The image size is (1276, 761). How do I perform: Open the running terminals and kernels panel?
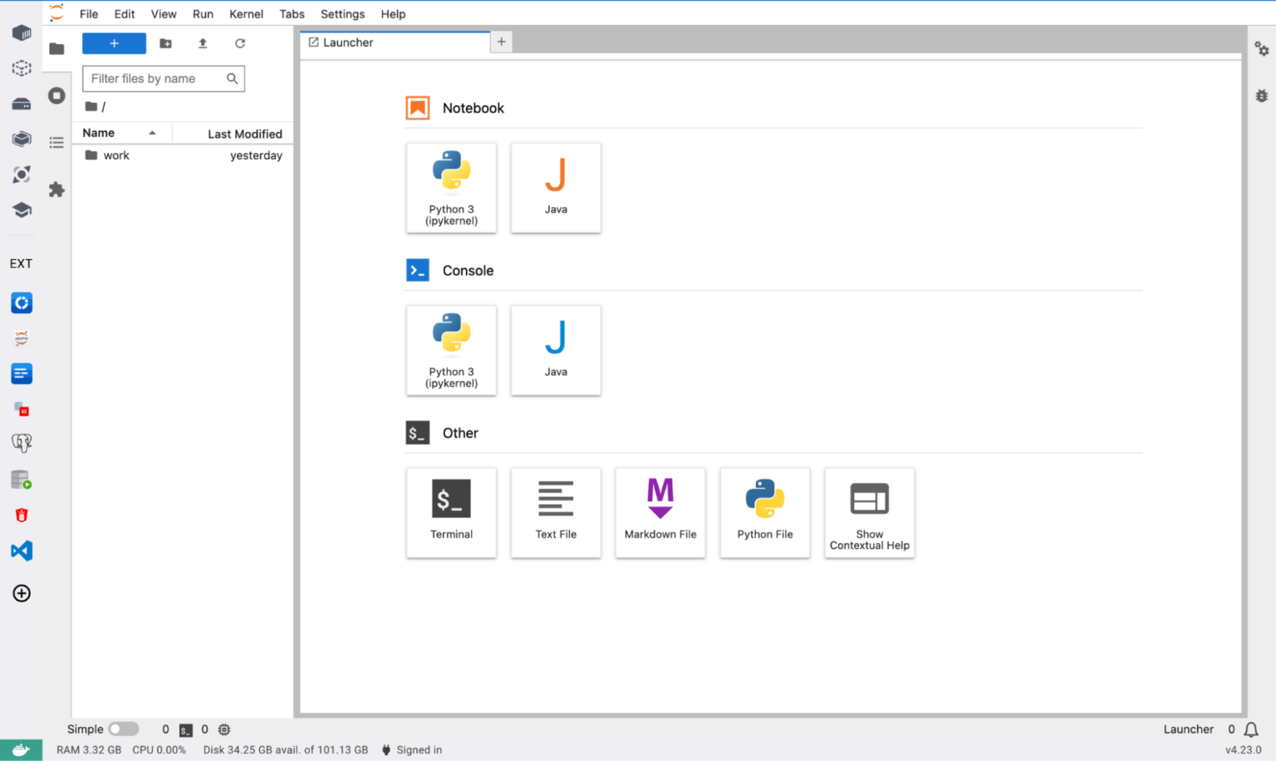coord(56,95)
